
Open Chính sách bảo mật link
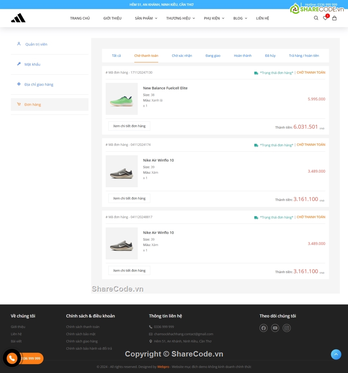tap(81, 334)
